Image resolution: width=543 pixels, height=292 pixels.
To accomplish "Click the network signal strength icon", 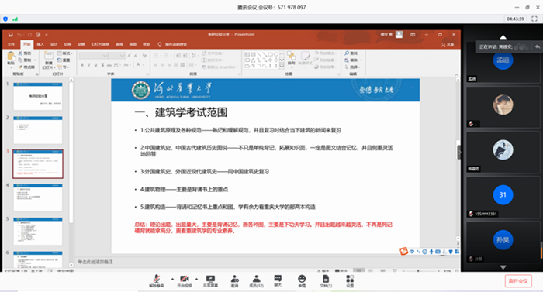I will [x=15, y=19].
